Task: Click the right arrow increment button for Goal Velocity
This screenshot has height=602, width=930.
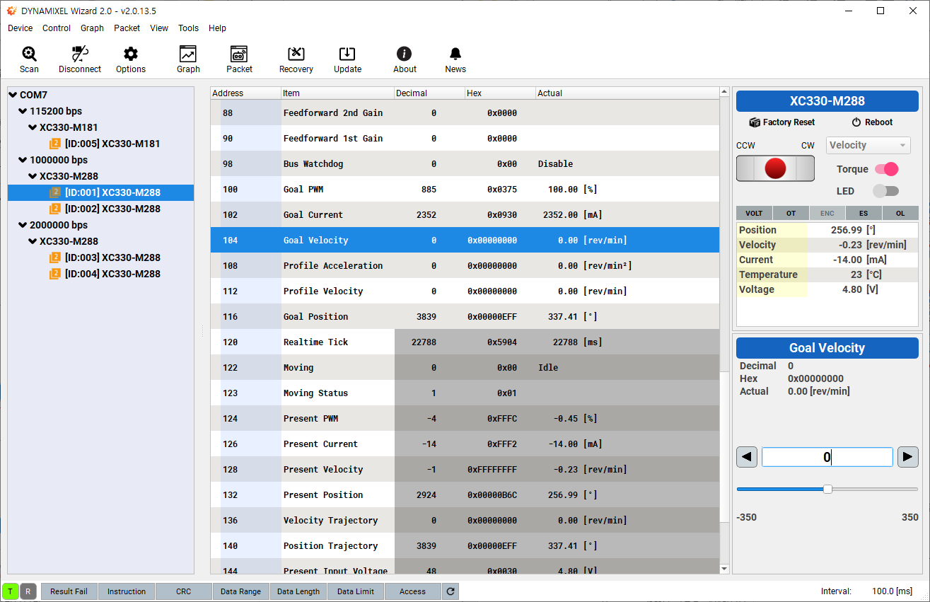Action: (x=908, y=457)
